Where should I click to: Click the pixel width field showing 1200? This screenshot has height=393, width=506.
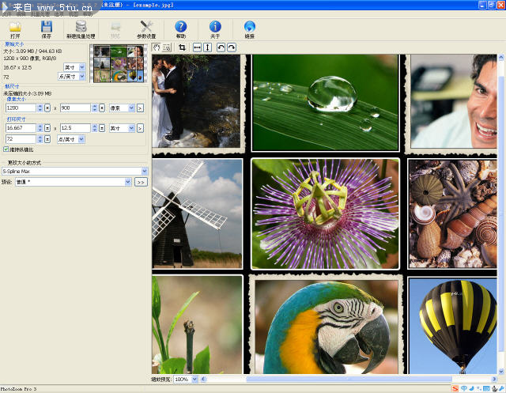tap(20, 108)
